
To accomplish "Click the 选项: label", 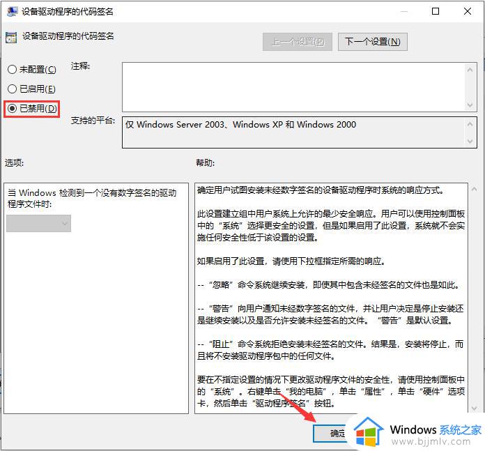I will 14,162.
